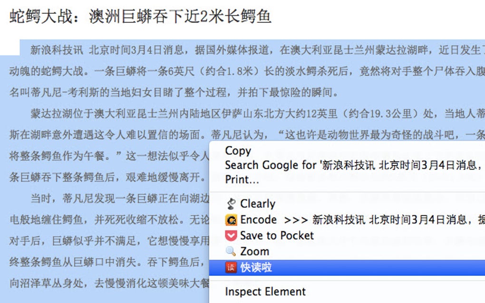Select the highlighted 快读啦 menu label

click(x=256, y=267)
